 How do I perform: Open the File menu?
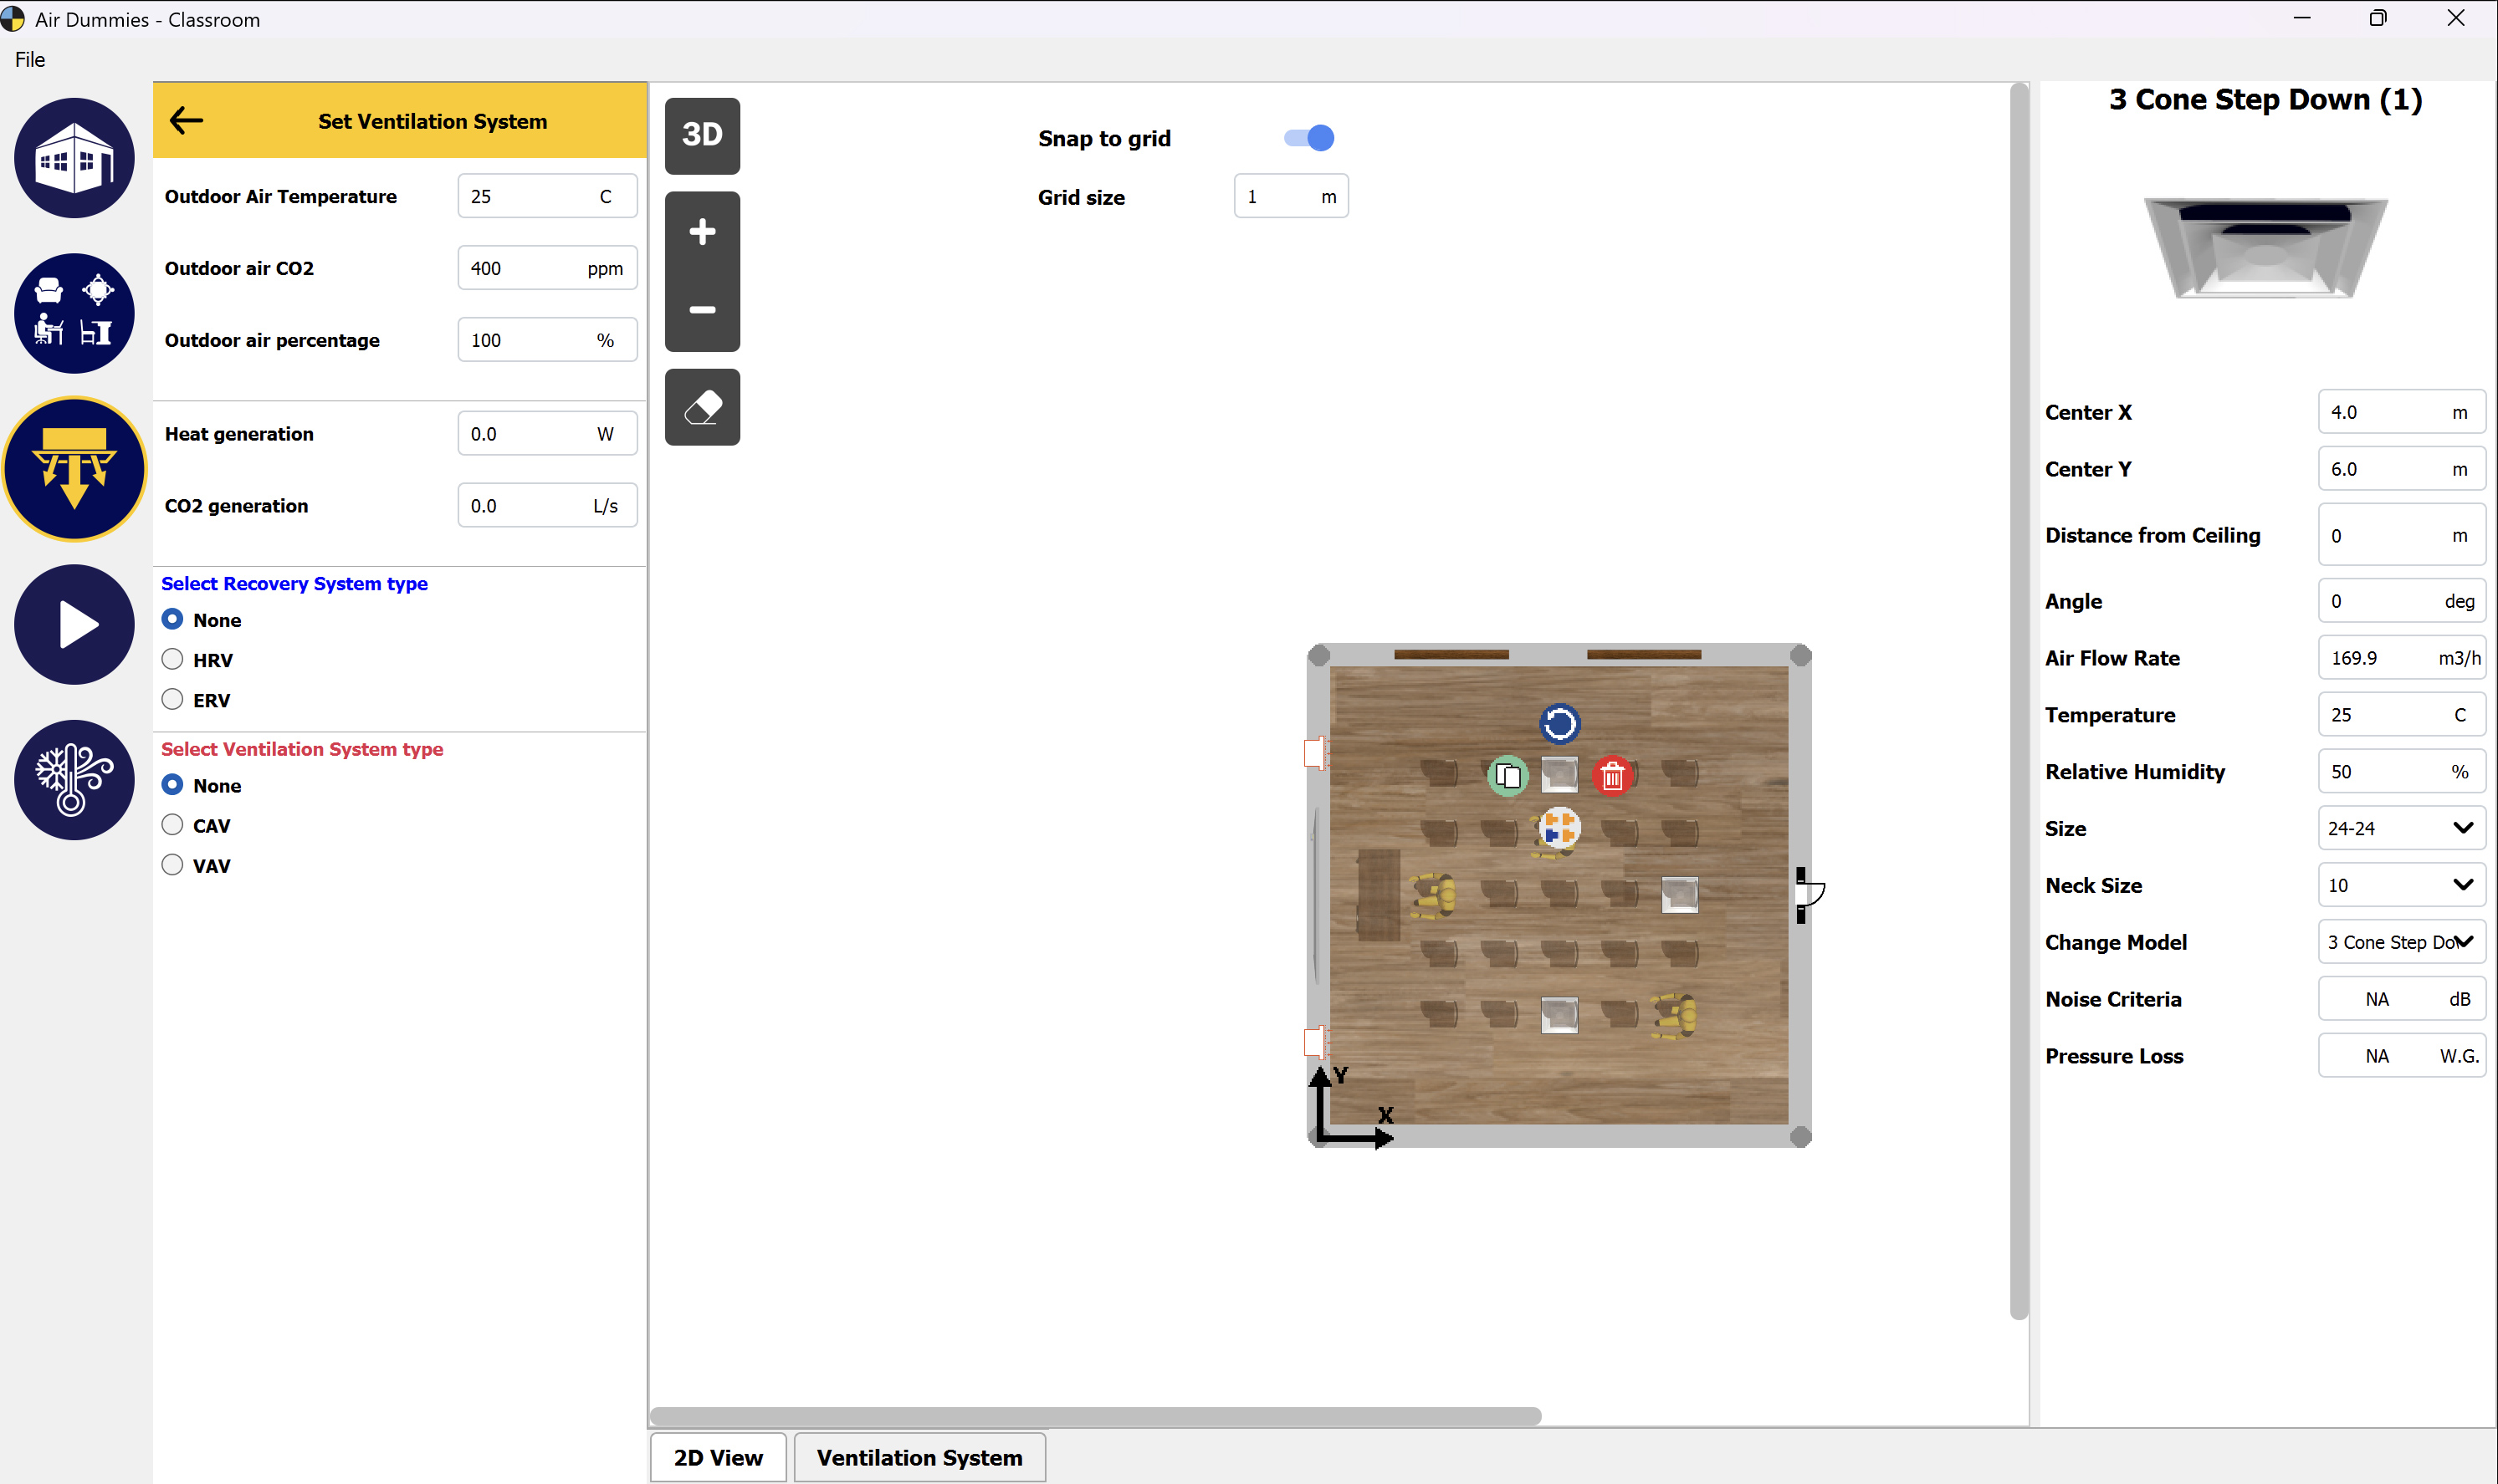(30, 60)
